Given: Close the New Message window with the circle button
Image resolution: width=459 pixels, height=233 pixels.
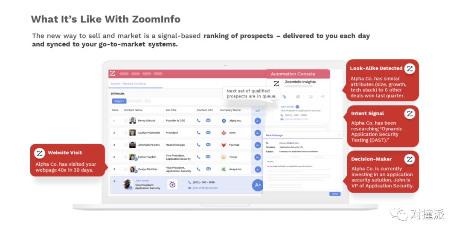Looking at the screenshot, I should point(339,135).
